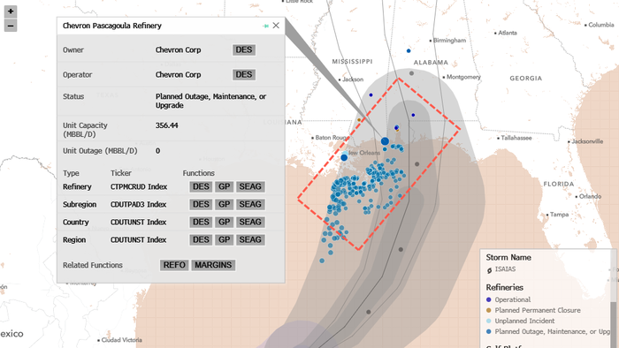Click the operational refinery dot near Birmingham
The width and height of the screenshot is (619, 348).
(409, 51)
